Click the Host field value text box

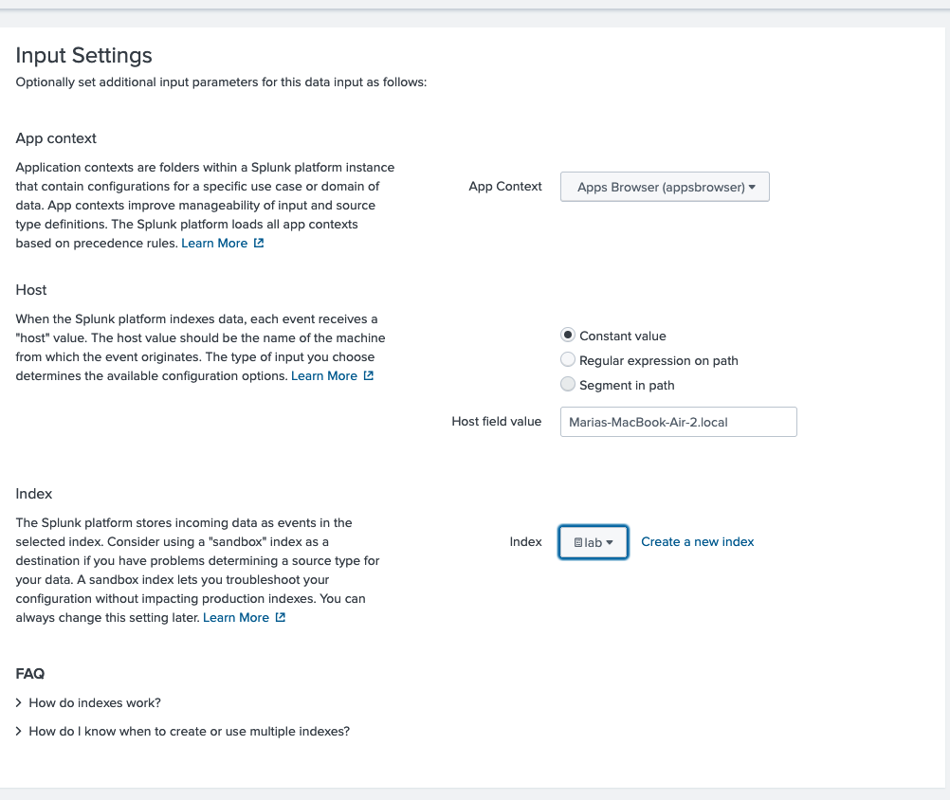pos(678,422)
